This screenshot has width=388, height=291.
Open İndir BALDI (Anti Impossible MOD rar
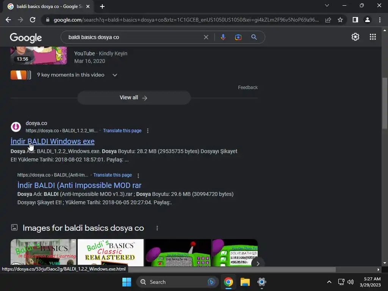(x=79, y=185)
